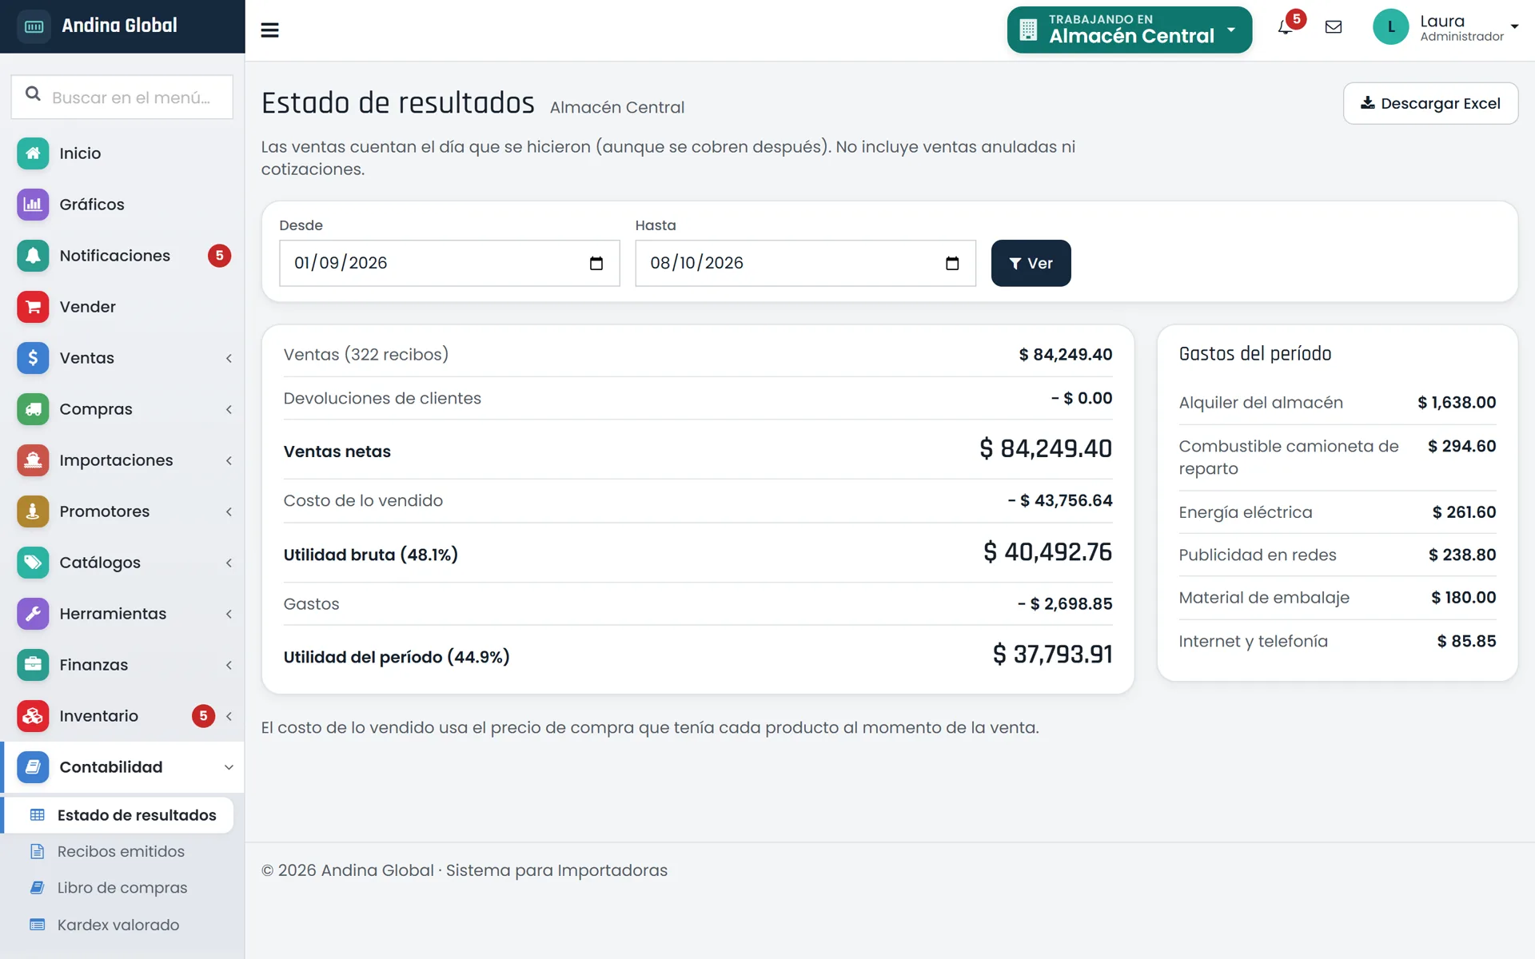Toggle the hamburger menu icon
This screenshot has height=959, width=1535.
(269, 30)
